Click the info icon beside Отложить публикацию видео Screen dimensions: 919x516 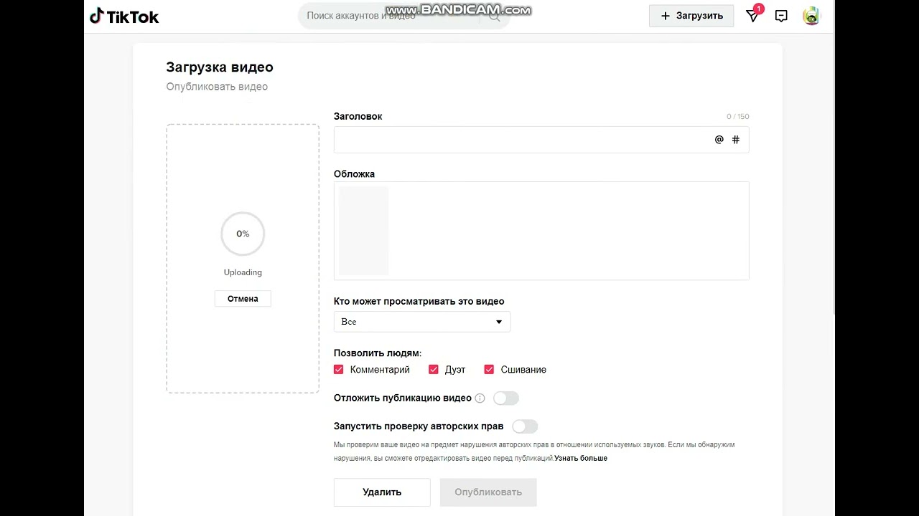[x=480, y=398]
